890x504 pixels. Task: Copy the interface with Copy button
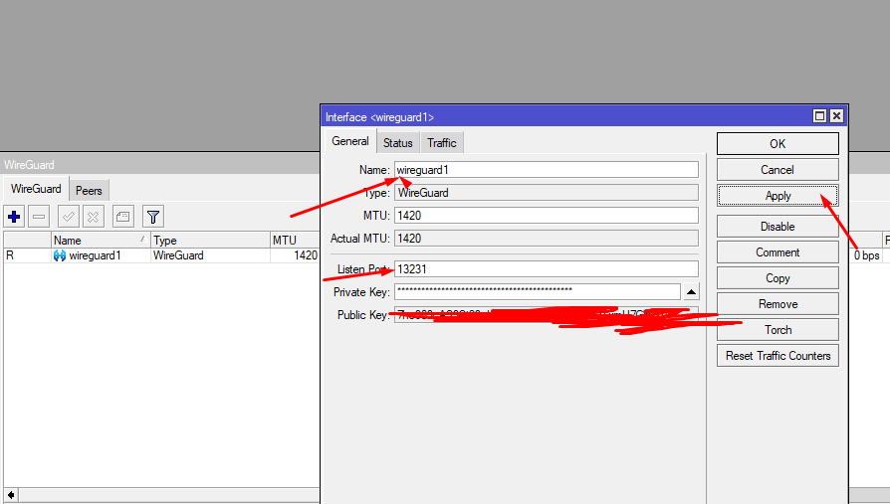(x=778, y=278)
